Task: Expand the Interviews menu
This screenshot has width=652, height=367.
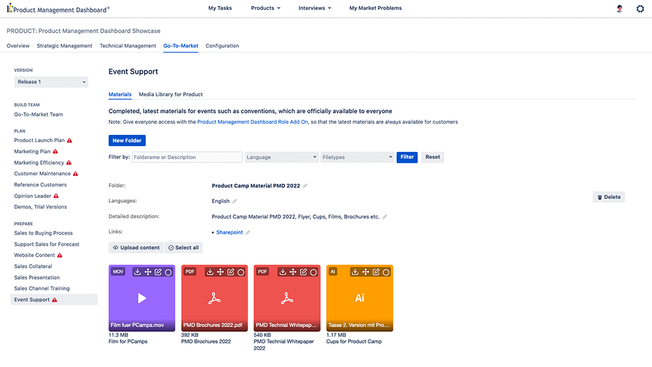Action: [315, 8]
